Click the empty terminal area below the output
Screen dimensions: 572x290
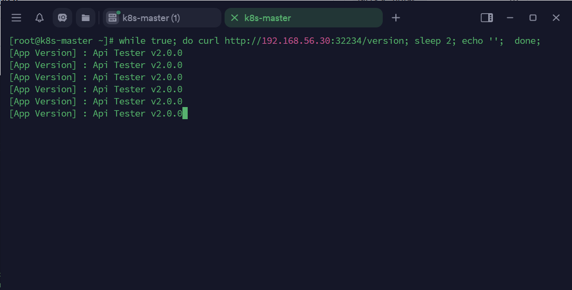click(x=285, y=200)
